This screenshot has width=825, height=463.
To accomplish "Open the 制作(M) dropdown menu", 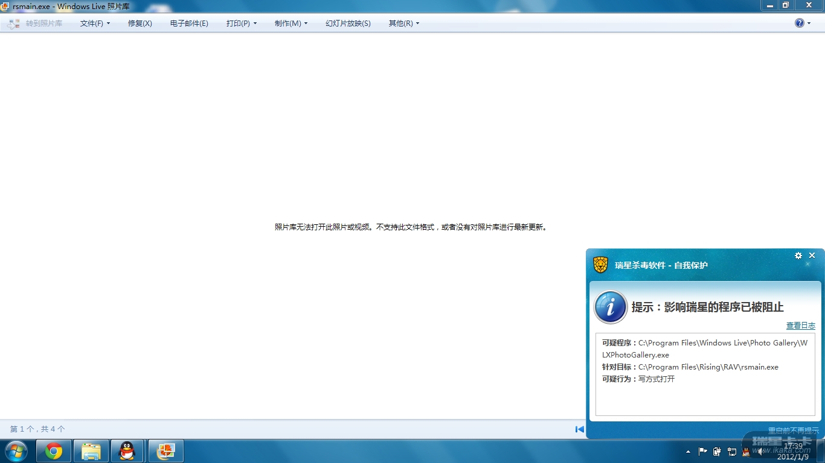I will [291, 24].
